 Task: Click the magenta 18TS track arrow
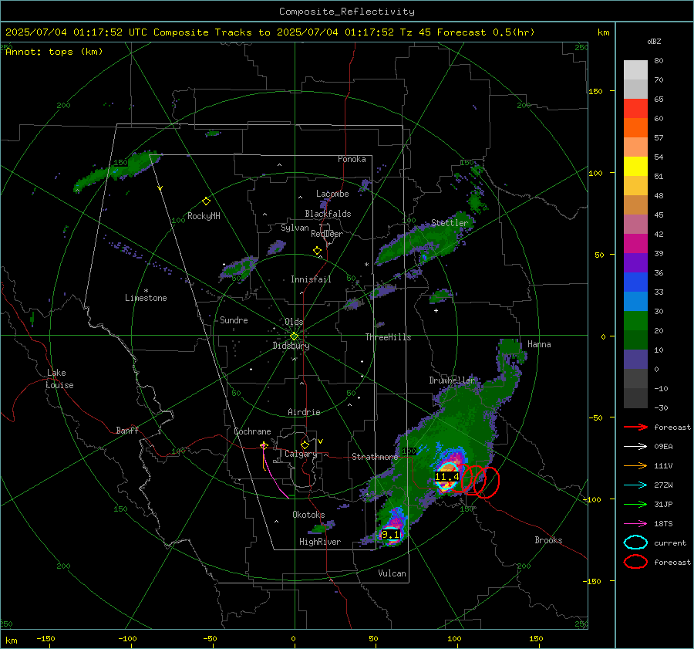click(635, 524)
